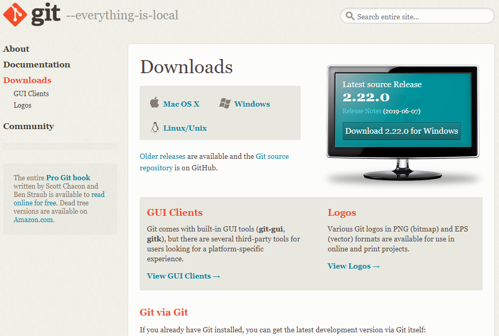
Task: Click Download 2.22.0 for Windows button
Action: pos(402,131)
